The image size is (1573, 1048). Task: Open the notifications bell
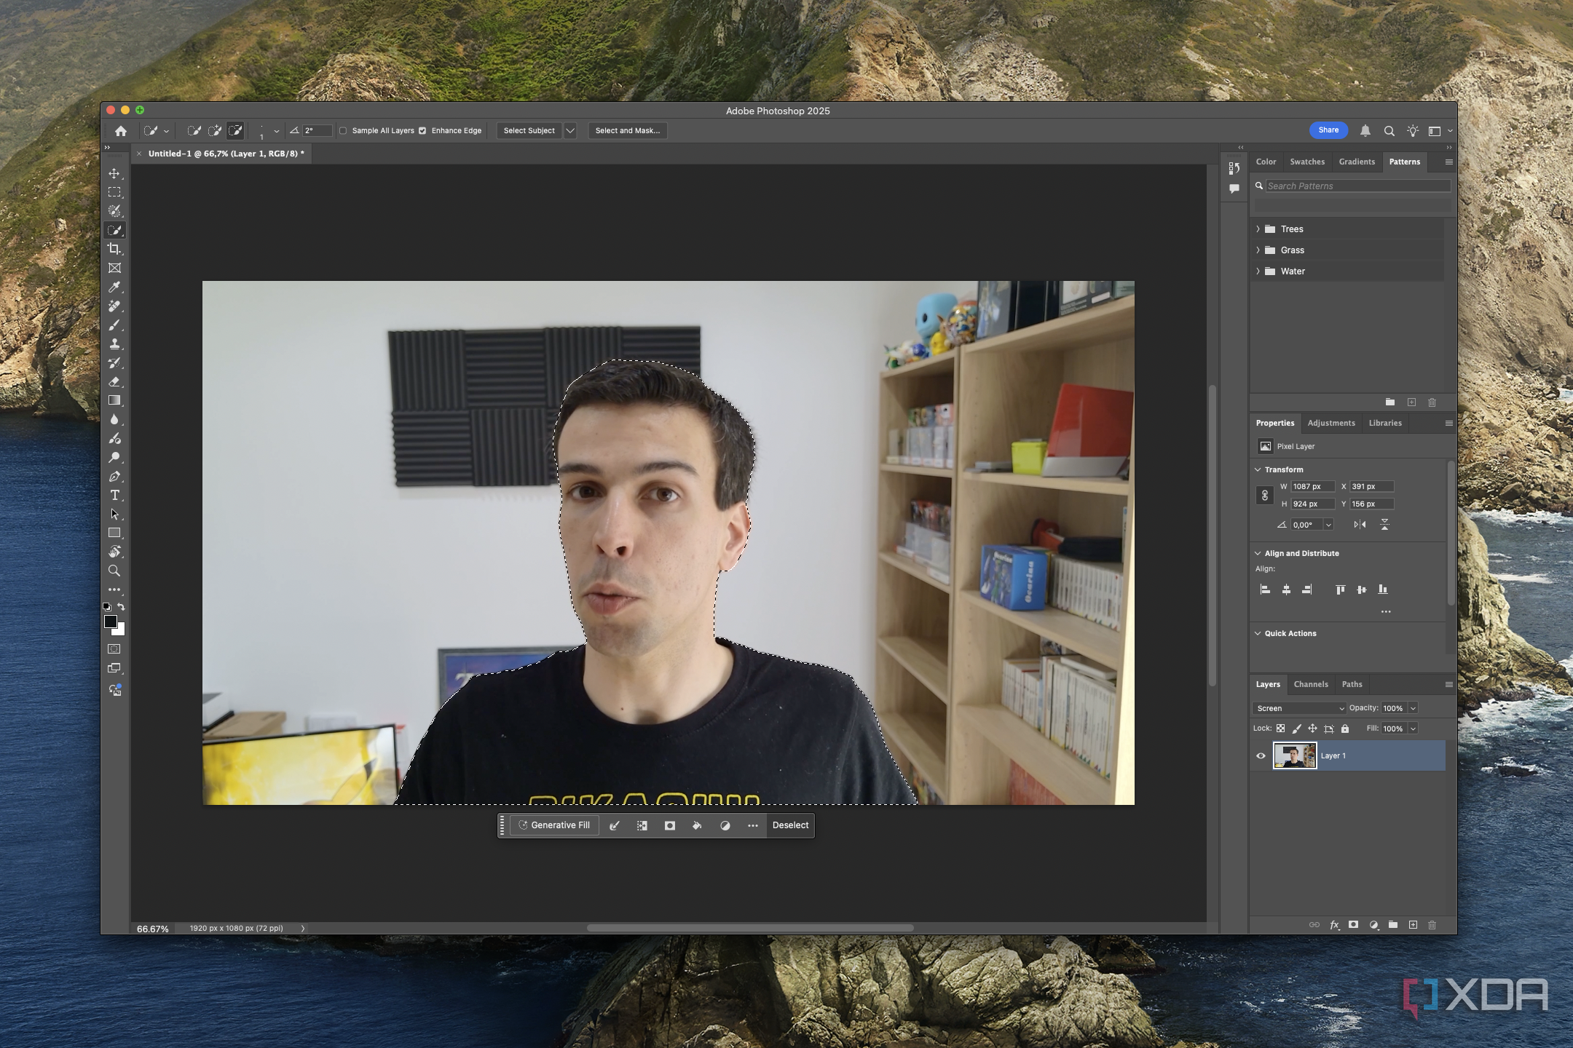[1365, 131]
